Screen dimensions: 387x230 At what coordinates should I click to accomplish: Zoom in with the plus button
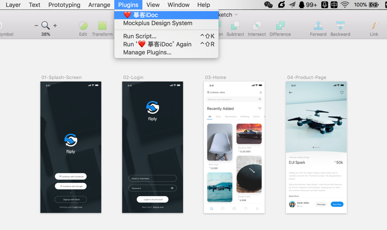click(55, 25)
